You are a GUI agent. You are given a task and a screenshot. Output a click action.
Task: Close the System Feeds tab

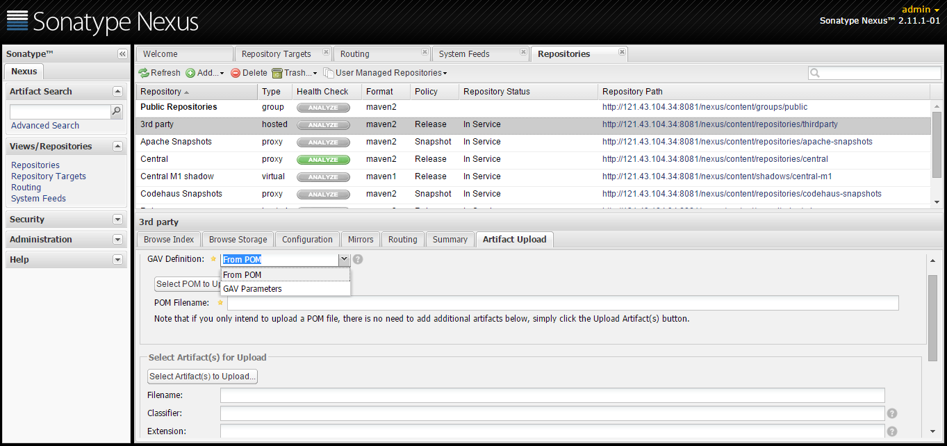[523, 52]
